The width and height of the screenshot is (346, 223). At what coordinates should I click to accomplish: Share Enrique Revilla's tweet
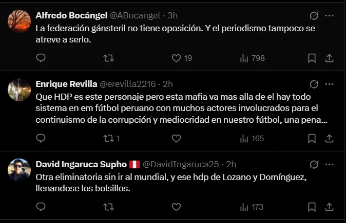tap(330, 138)
